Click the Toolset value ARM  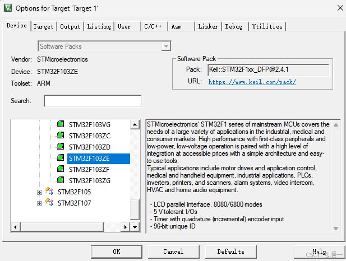pyautogui.click(x=44, y=83)
